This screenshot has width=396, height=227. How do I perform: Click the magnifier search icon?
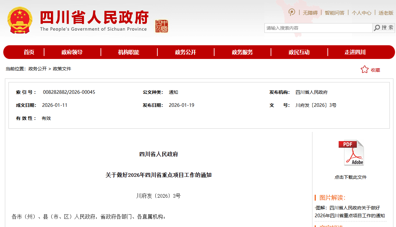[377, 28]
